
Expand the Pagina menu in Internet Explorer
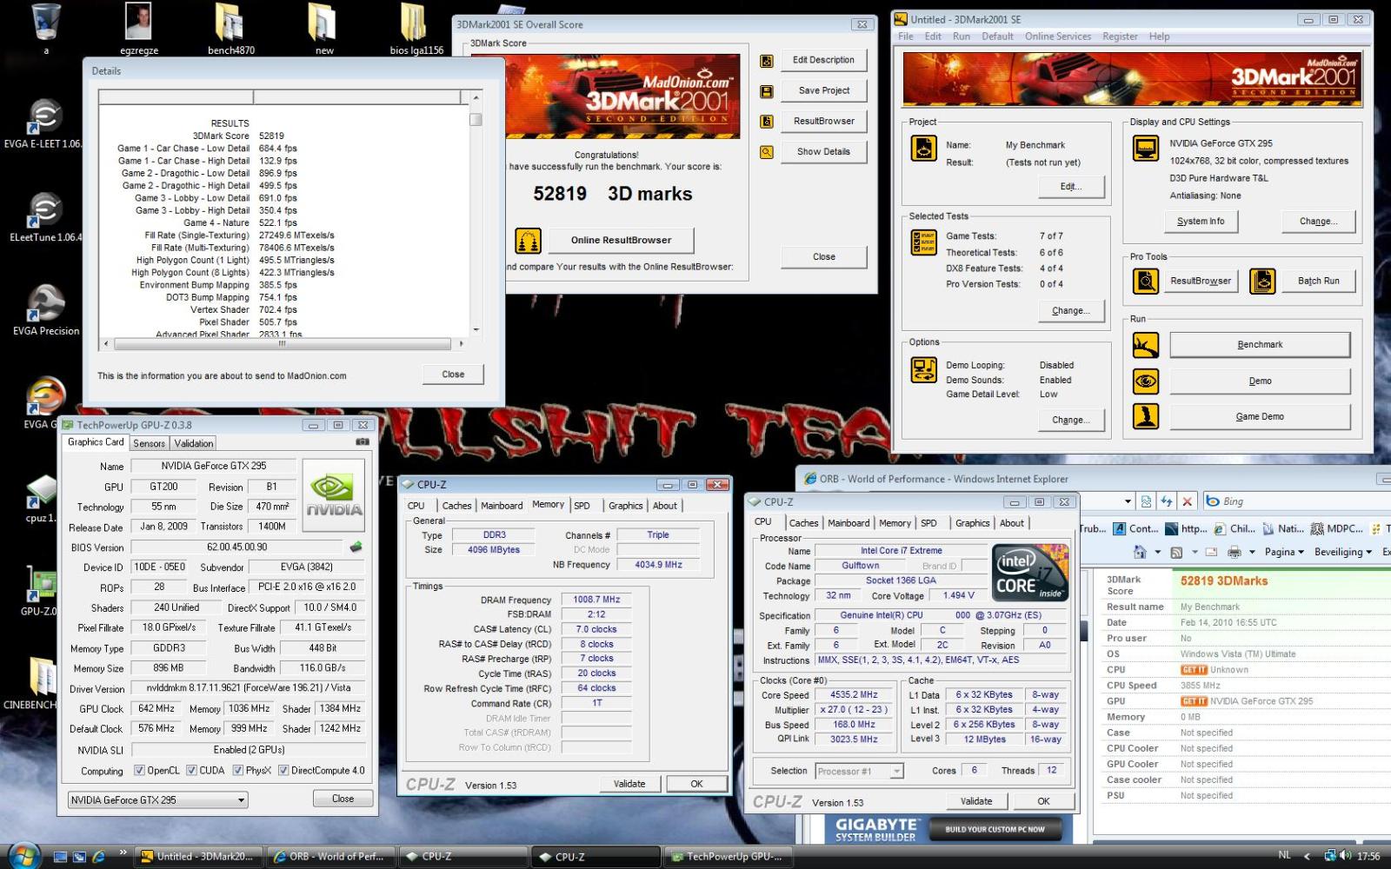[x=1284, y=552]
